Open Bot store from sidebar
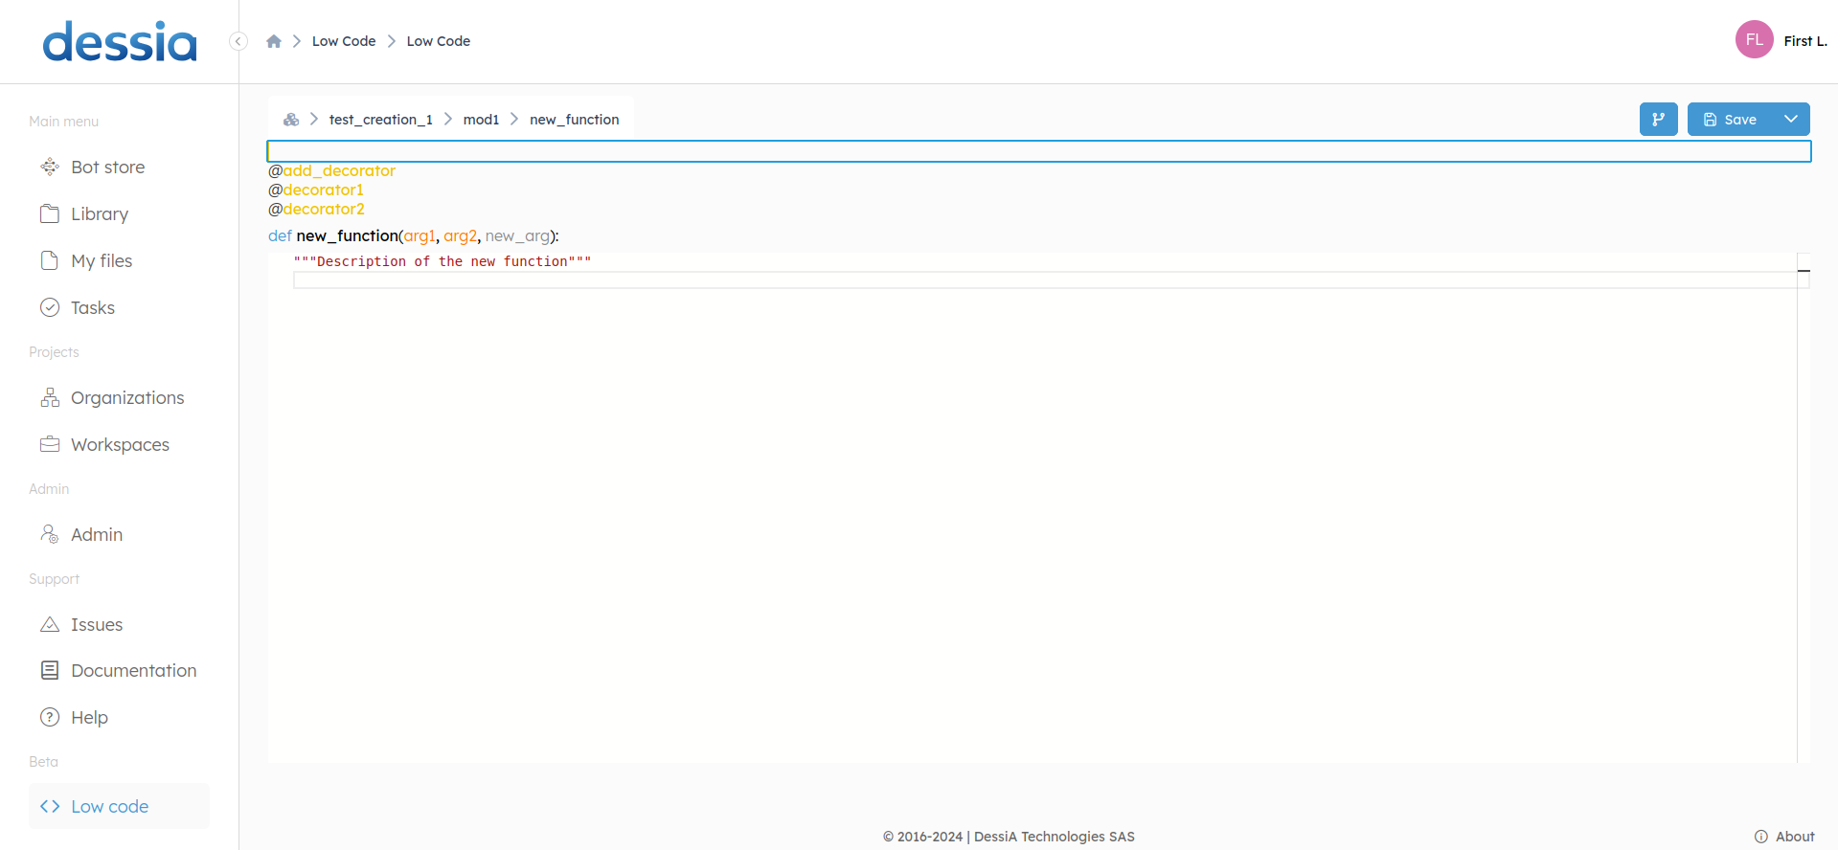This screenshot has width=1838, height=850. click(x=107, y=168)
